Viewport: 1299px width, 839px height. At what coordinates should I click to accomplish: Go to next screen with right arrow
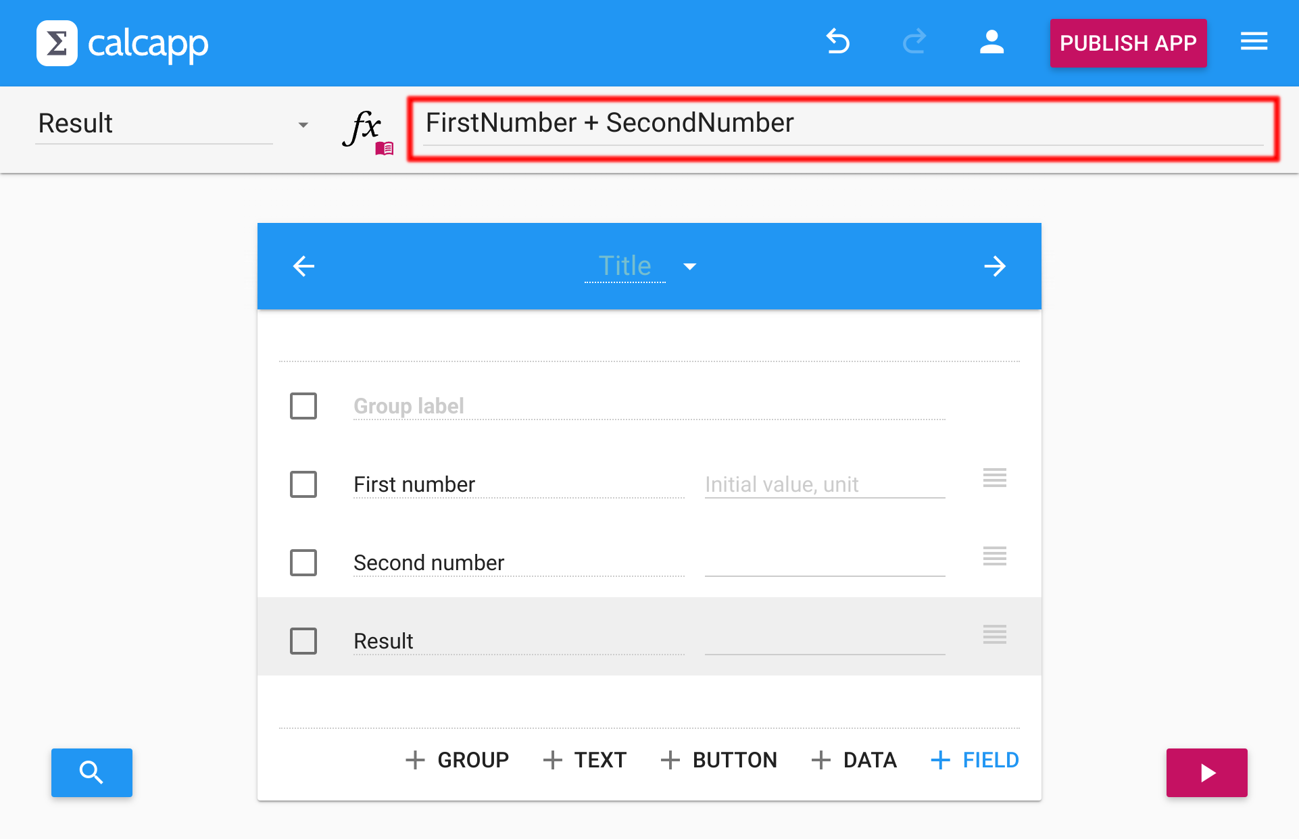click(x=995, y=266)
